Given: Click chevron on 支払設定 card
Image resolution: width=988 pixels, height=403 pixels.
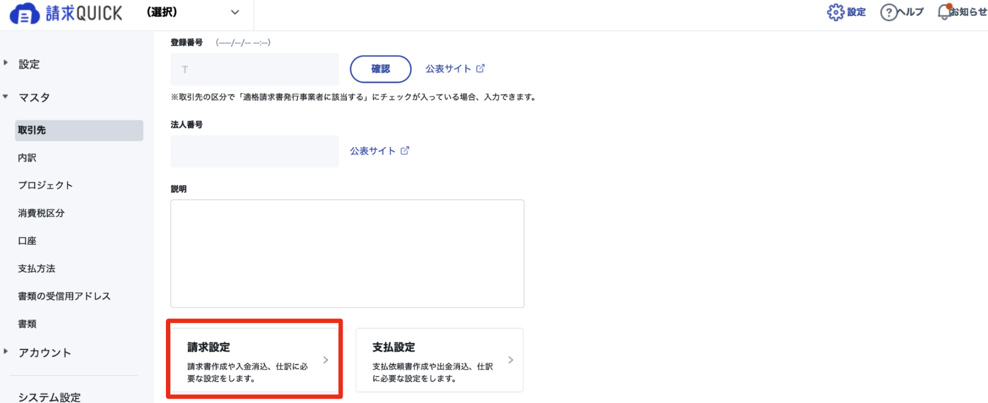Looking at the screenshot, I should tap(510, 360).
